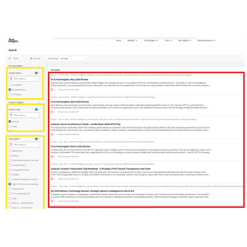Check Chip Market Research Services
Viewport: 247px width, 247px height.
coord(10,160)
